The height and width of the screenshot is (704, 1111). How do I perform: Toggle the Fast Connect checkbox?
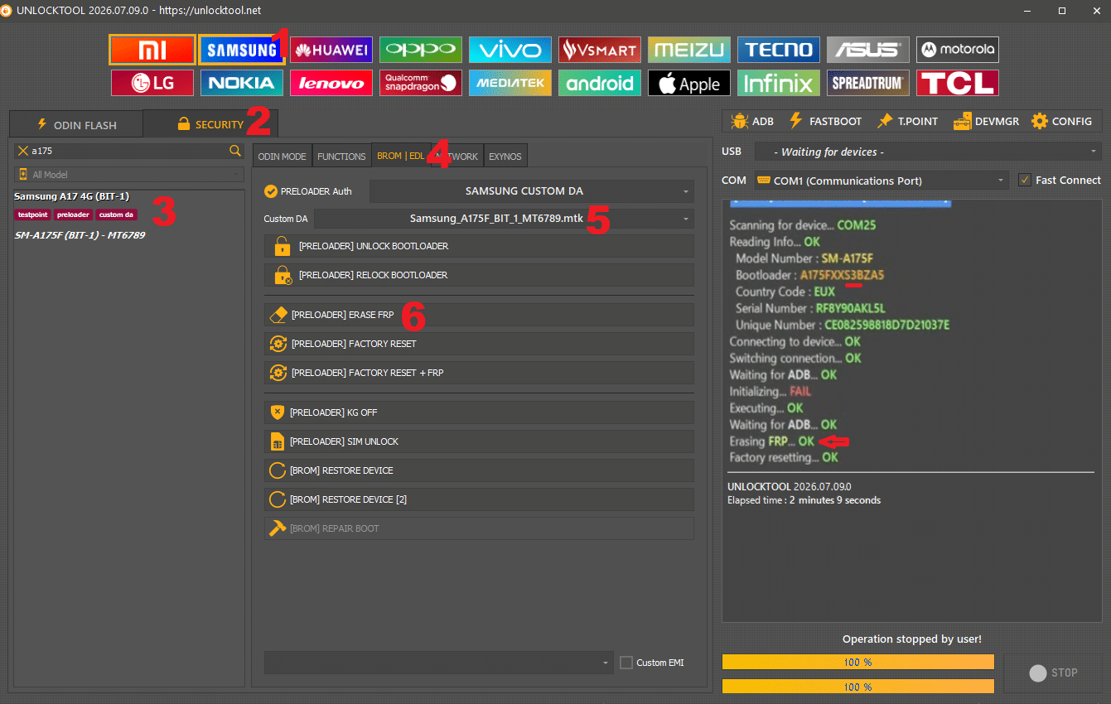[x=1025, y=180]
